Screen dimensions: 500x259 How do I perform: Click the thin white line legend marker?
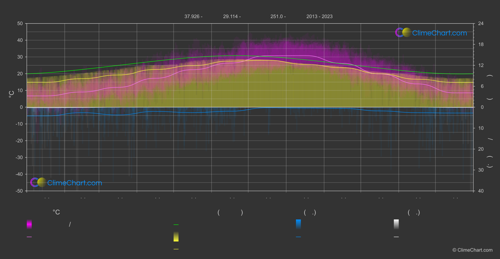[x=396, y=237]
